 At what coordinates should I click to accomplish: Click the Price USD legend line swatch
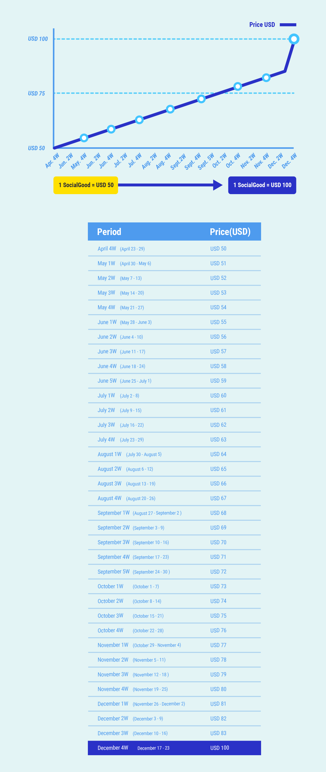(288, 25)
